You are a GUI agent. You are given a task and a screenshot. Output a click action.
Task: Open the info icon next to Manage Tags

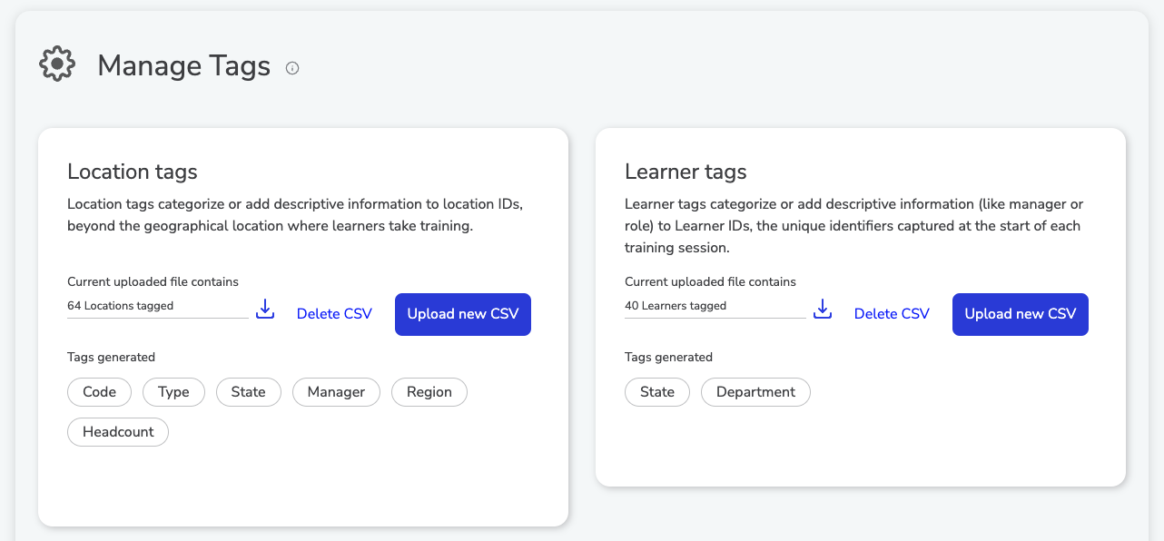click(292, 68)
